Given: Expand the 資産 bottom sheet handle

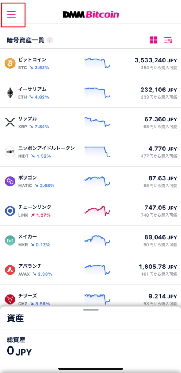Looking at the screenshot, I should tap(91, 310).
